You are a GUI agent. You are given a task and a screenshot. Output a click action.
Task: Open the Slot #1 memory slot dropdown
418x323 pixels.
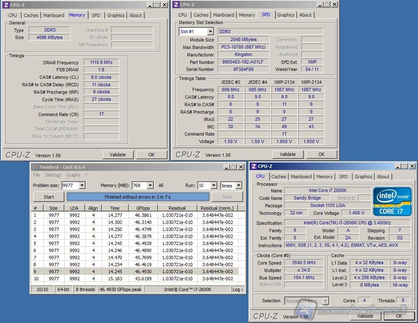210,32
